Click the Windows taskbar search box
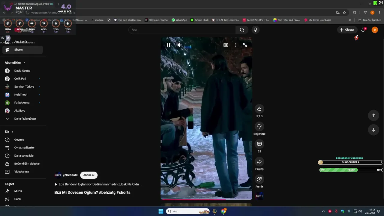This screenshot has width=384, height=216. (188, 211)
